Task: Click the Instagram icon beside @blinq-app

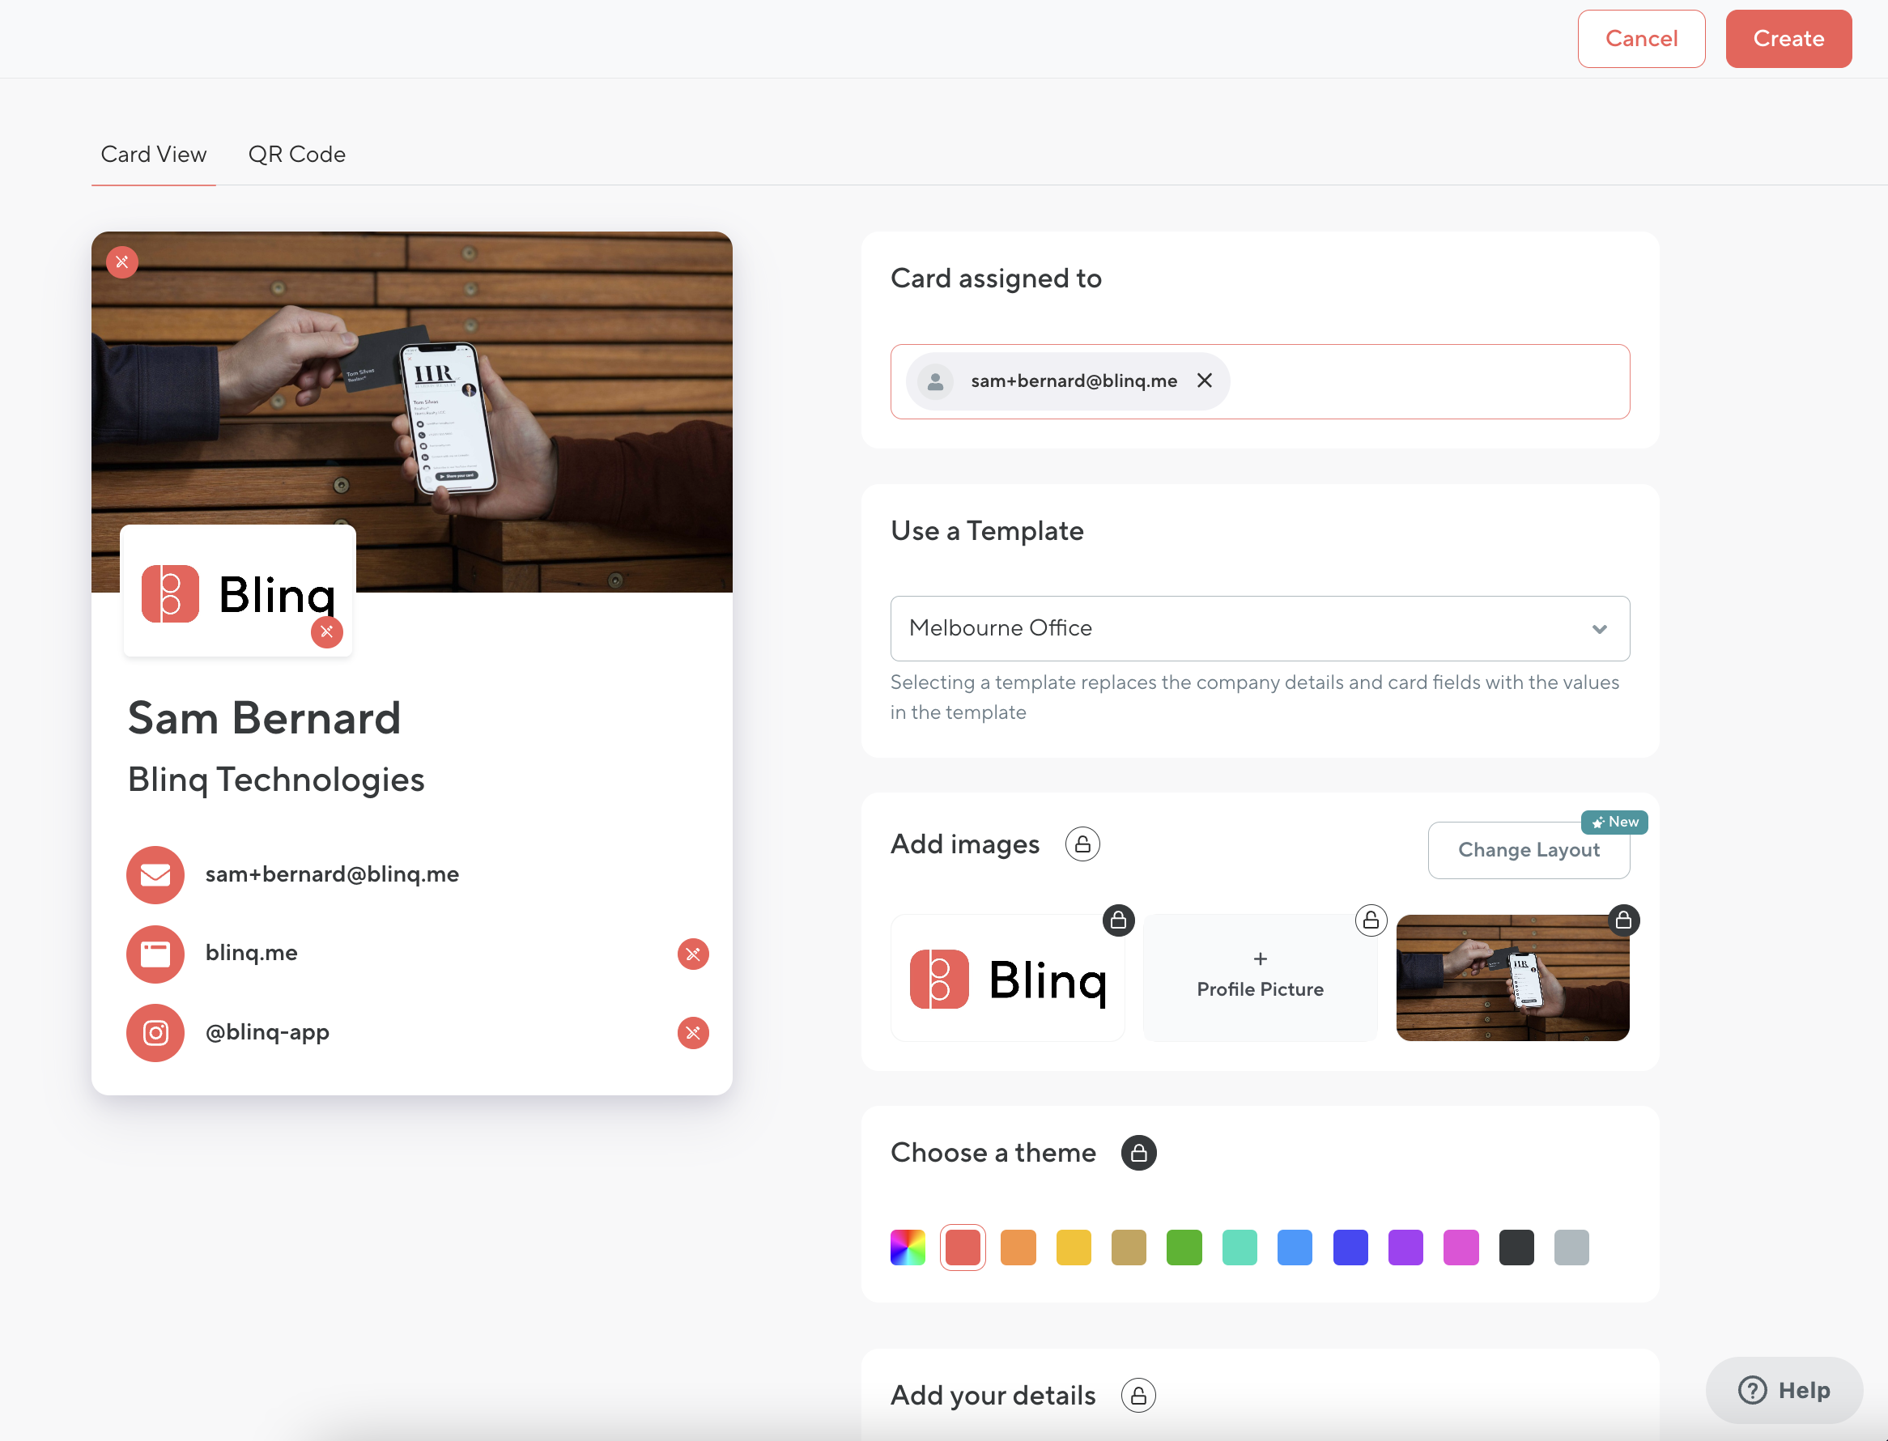Action: 155,1033
